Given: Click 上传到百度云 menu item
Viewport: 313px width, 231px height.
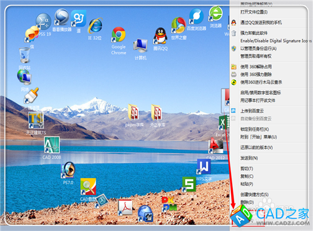Looking at the screenshot, I should (252, 111).
